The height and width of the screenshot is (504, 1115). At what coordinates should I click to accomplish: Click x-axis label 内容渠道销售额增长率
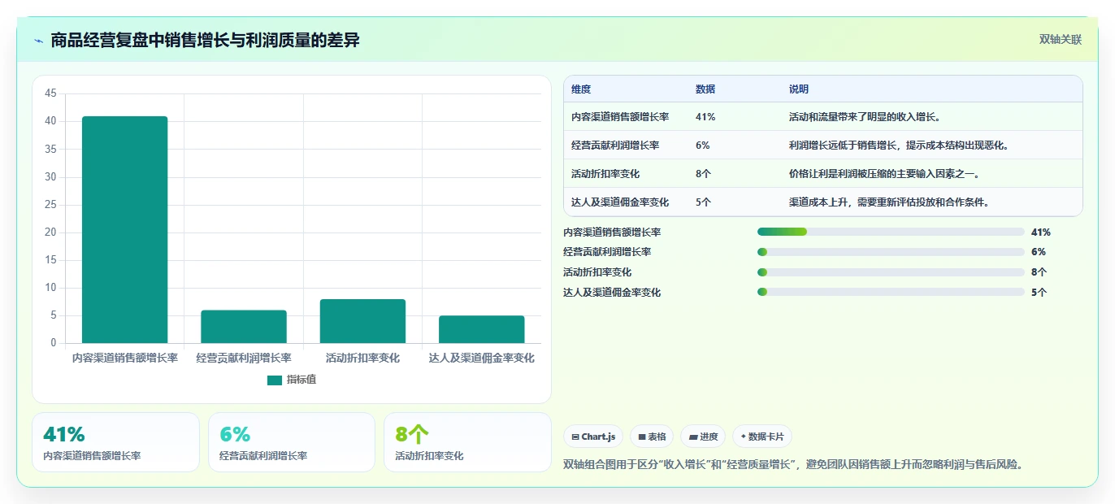coord(125,358)
